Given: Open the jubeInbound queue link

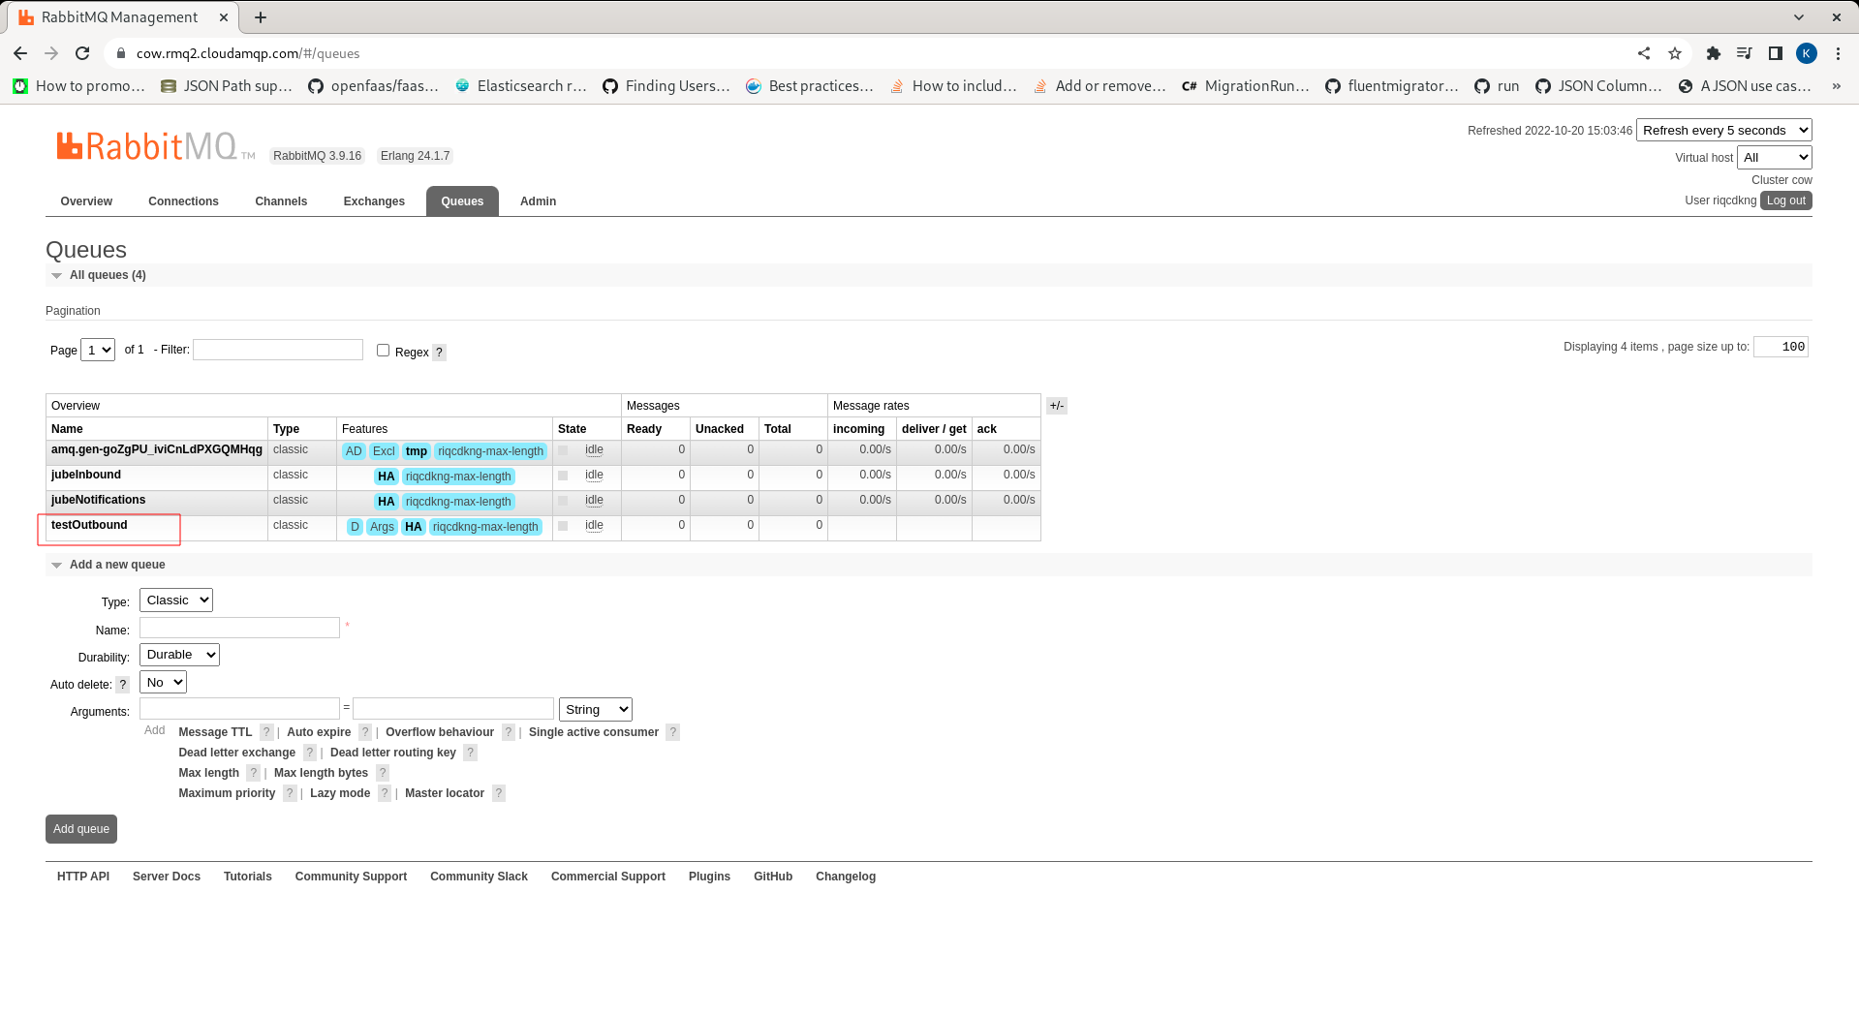Looking at the screenshot, I should pos(86,475).
